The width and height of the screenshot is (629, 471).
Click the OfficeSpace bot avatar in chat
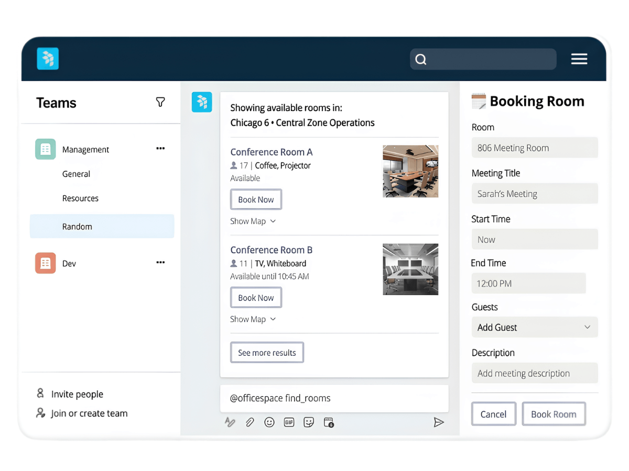[202, 102]
